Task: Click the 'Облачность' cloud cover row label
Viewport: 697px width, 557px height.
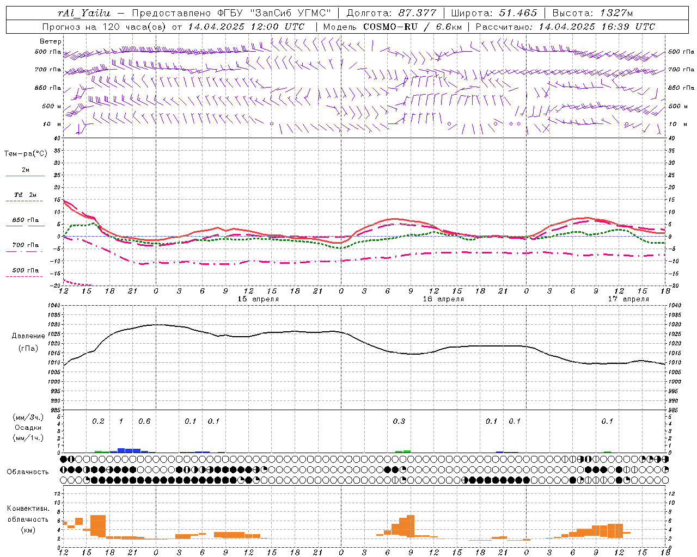Action: point(28,472)
